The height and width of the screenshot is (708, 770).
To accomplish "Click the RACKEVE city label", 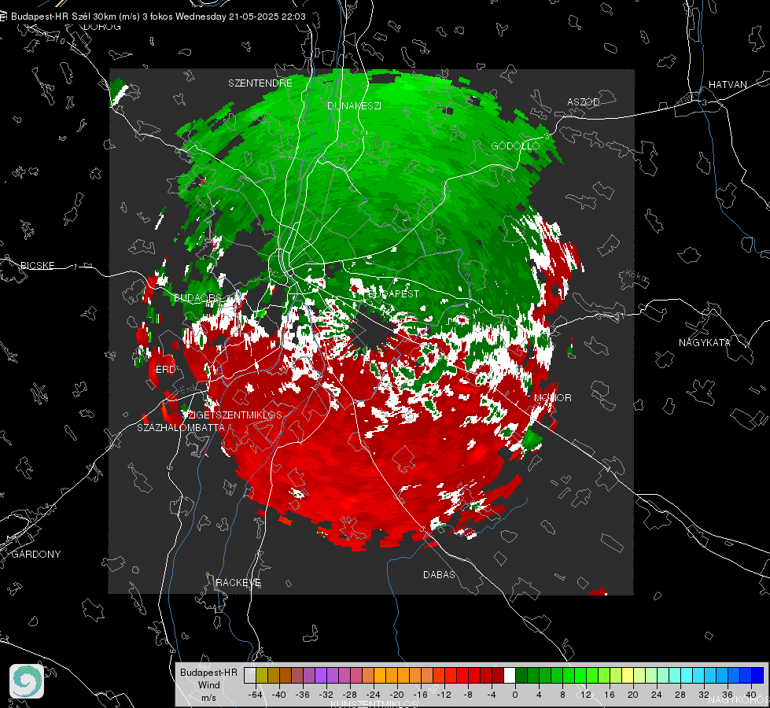I will (x=238, y=582).
